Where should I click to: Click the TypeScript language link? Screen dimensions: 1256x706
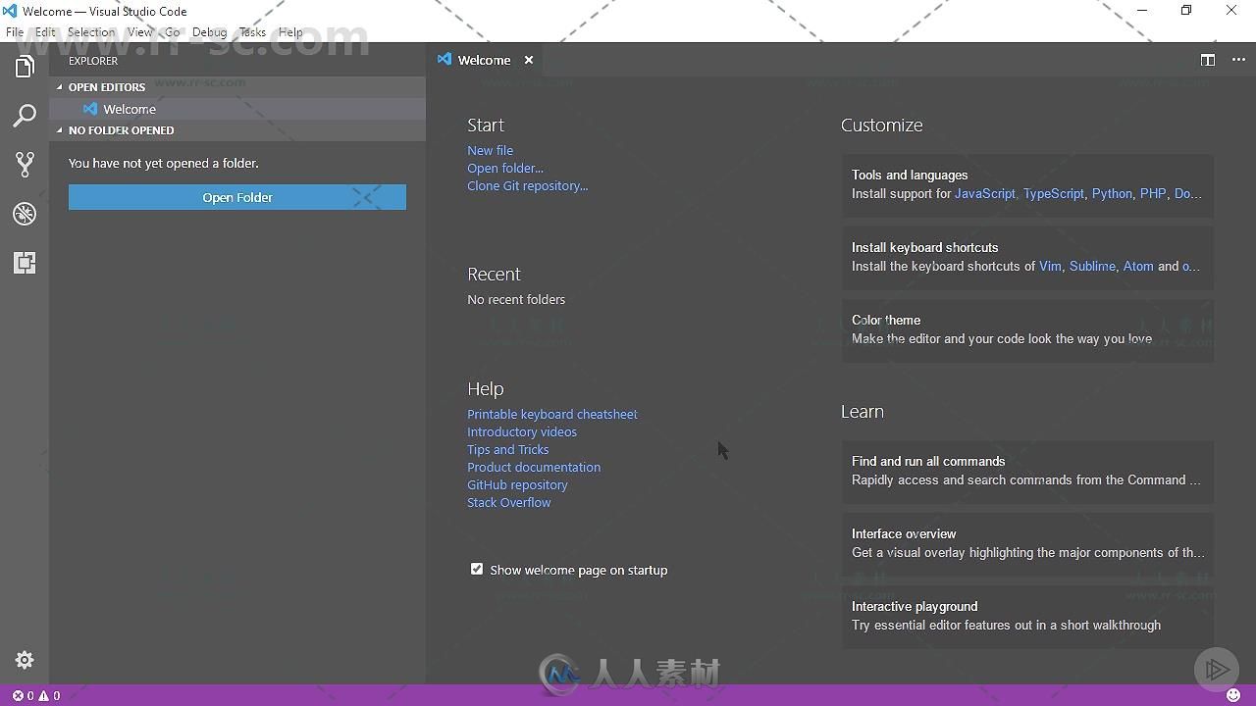click(1054, 193)
